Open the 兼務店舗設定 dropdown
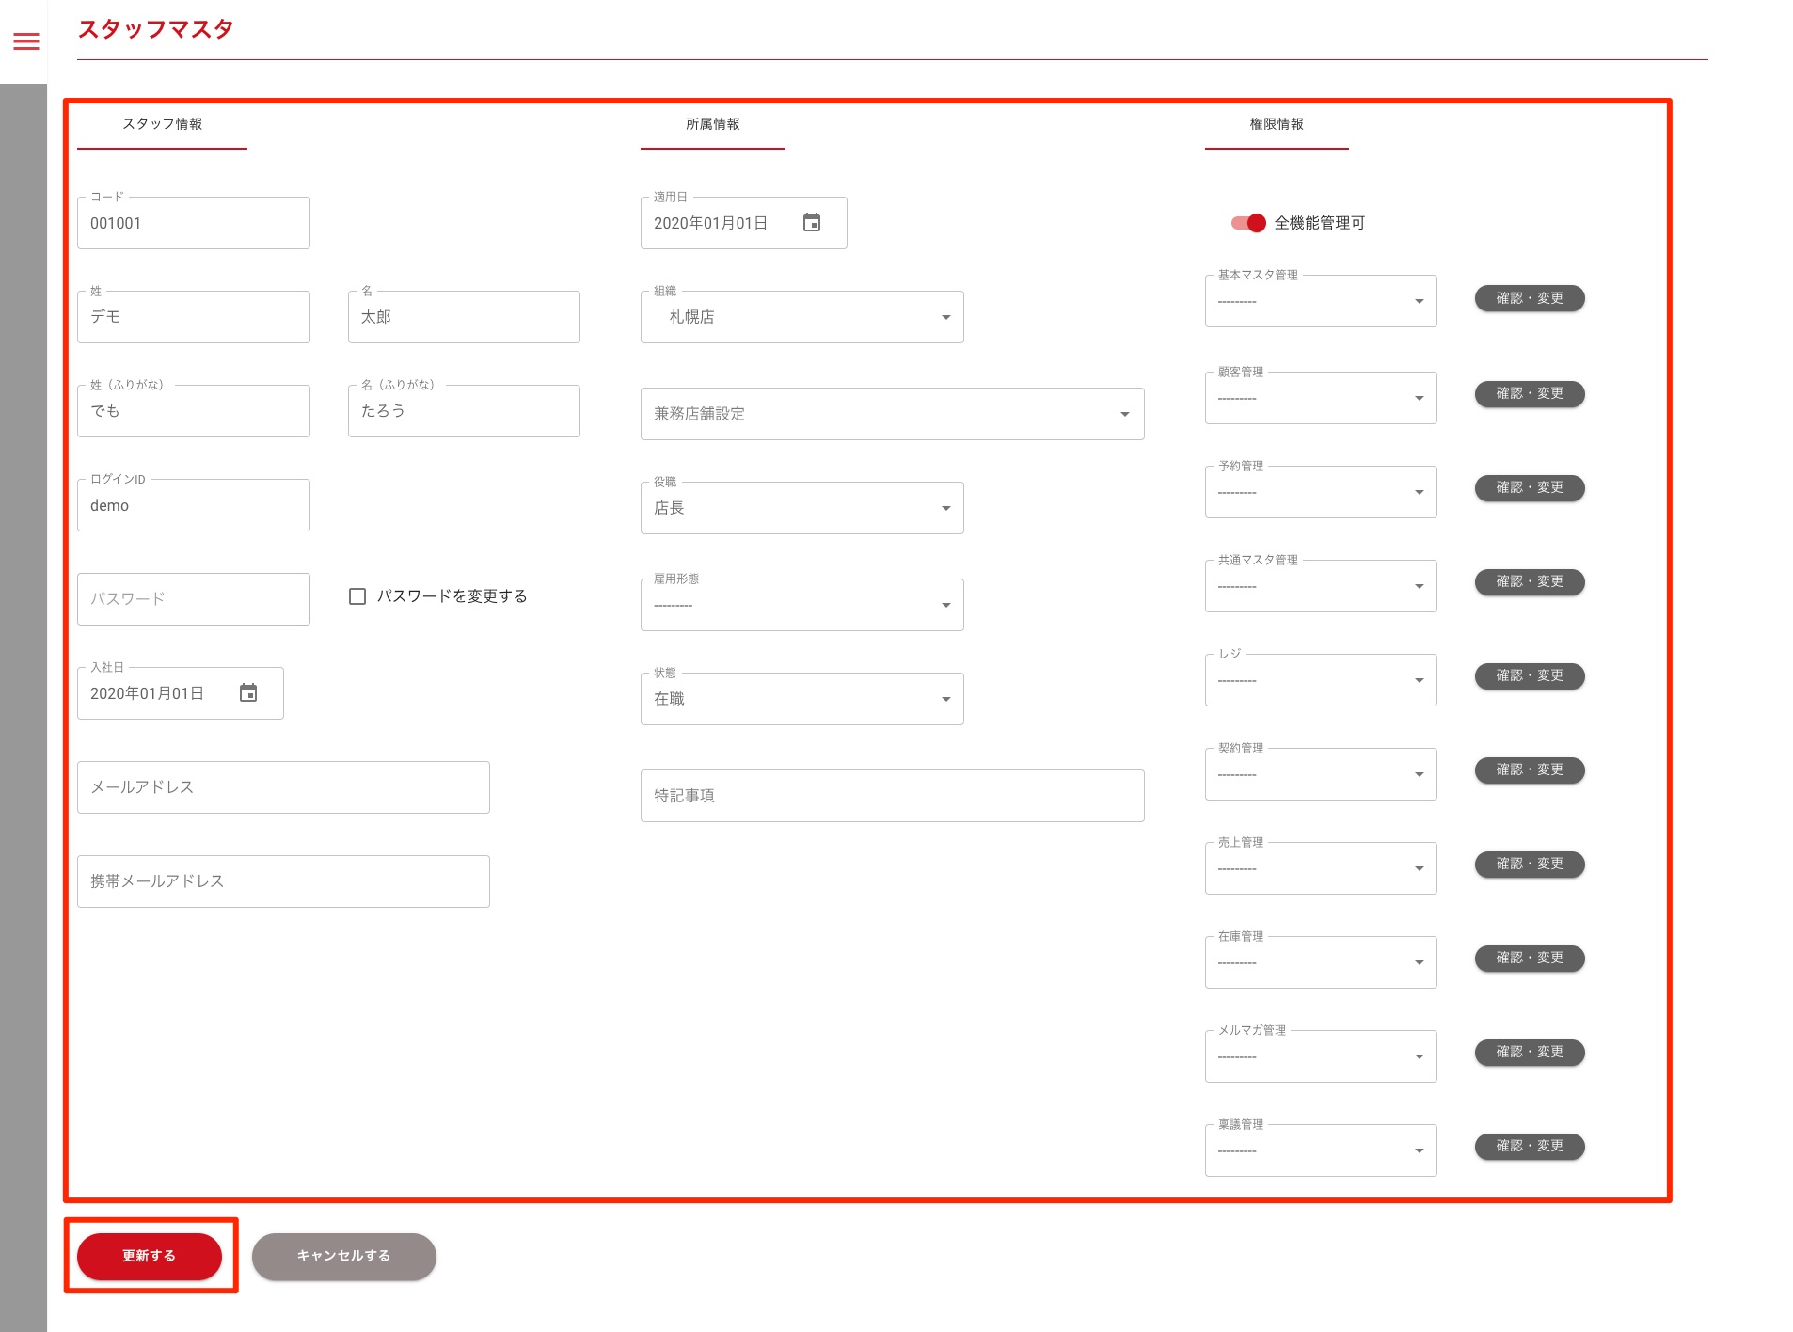The width and height of the screenshot is (1793, 1332). tap(891, 414)
